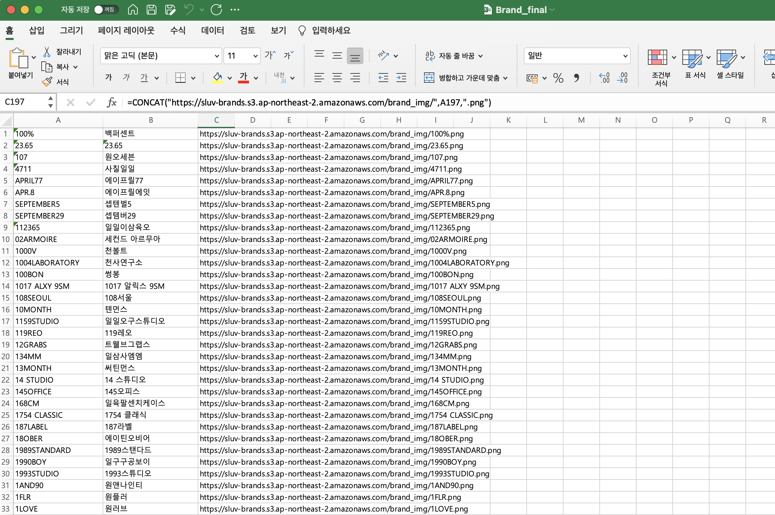Screen dimensions: 775x515
Task: Open the number format 일반 dropdown
Action: pos(625,56)
